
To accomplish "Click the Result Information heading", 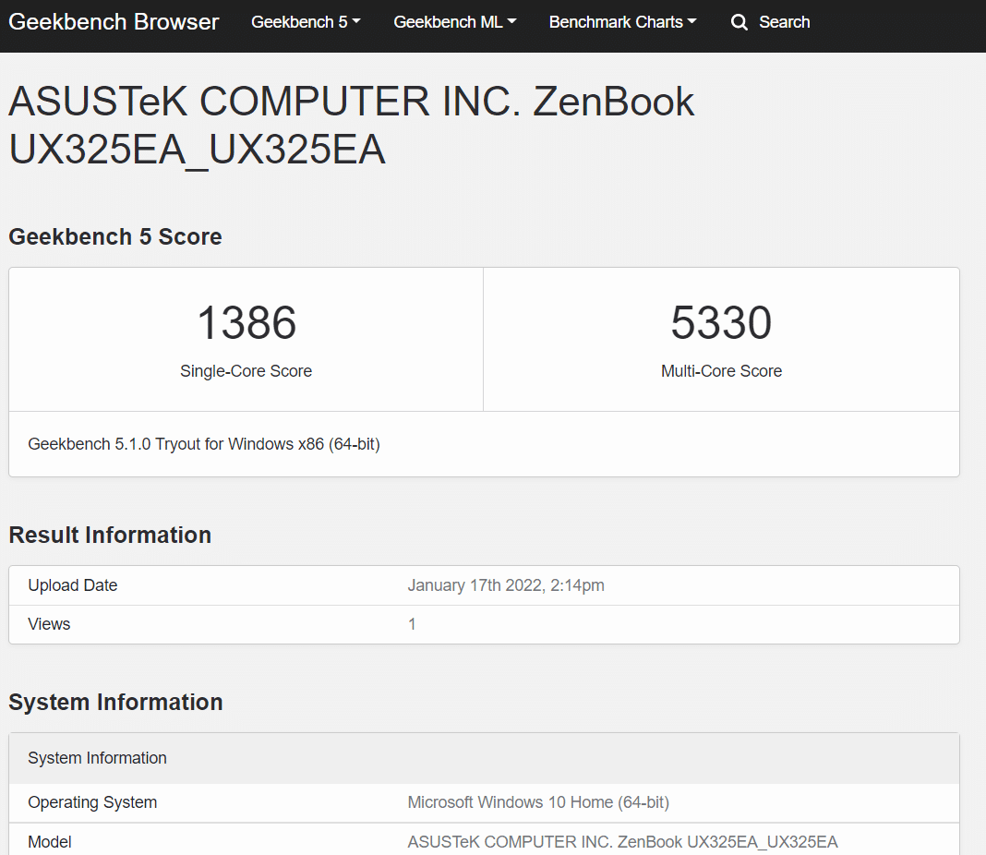I will point(110,535).
